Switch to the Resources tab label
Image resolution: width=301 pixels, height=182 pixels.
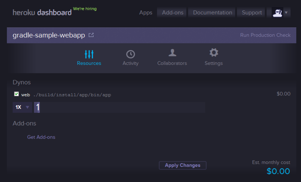click(89, 63)
